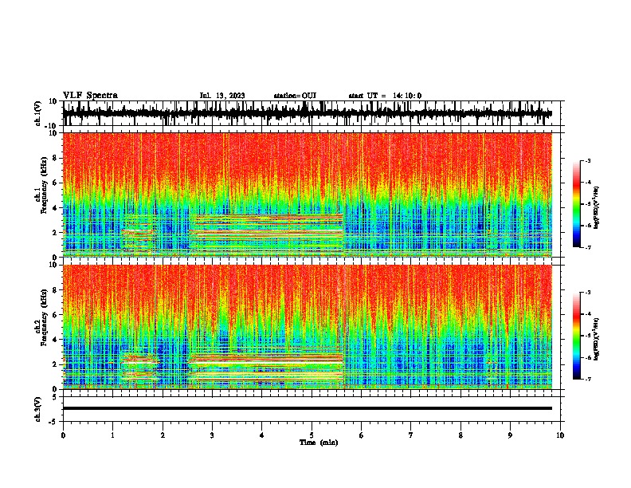
Task: Click the ch.1 color scale bar
Action: click(x=577, y=204)
